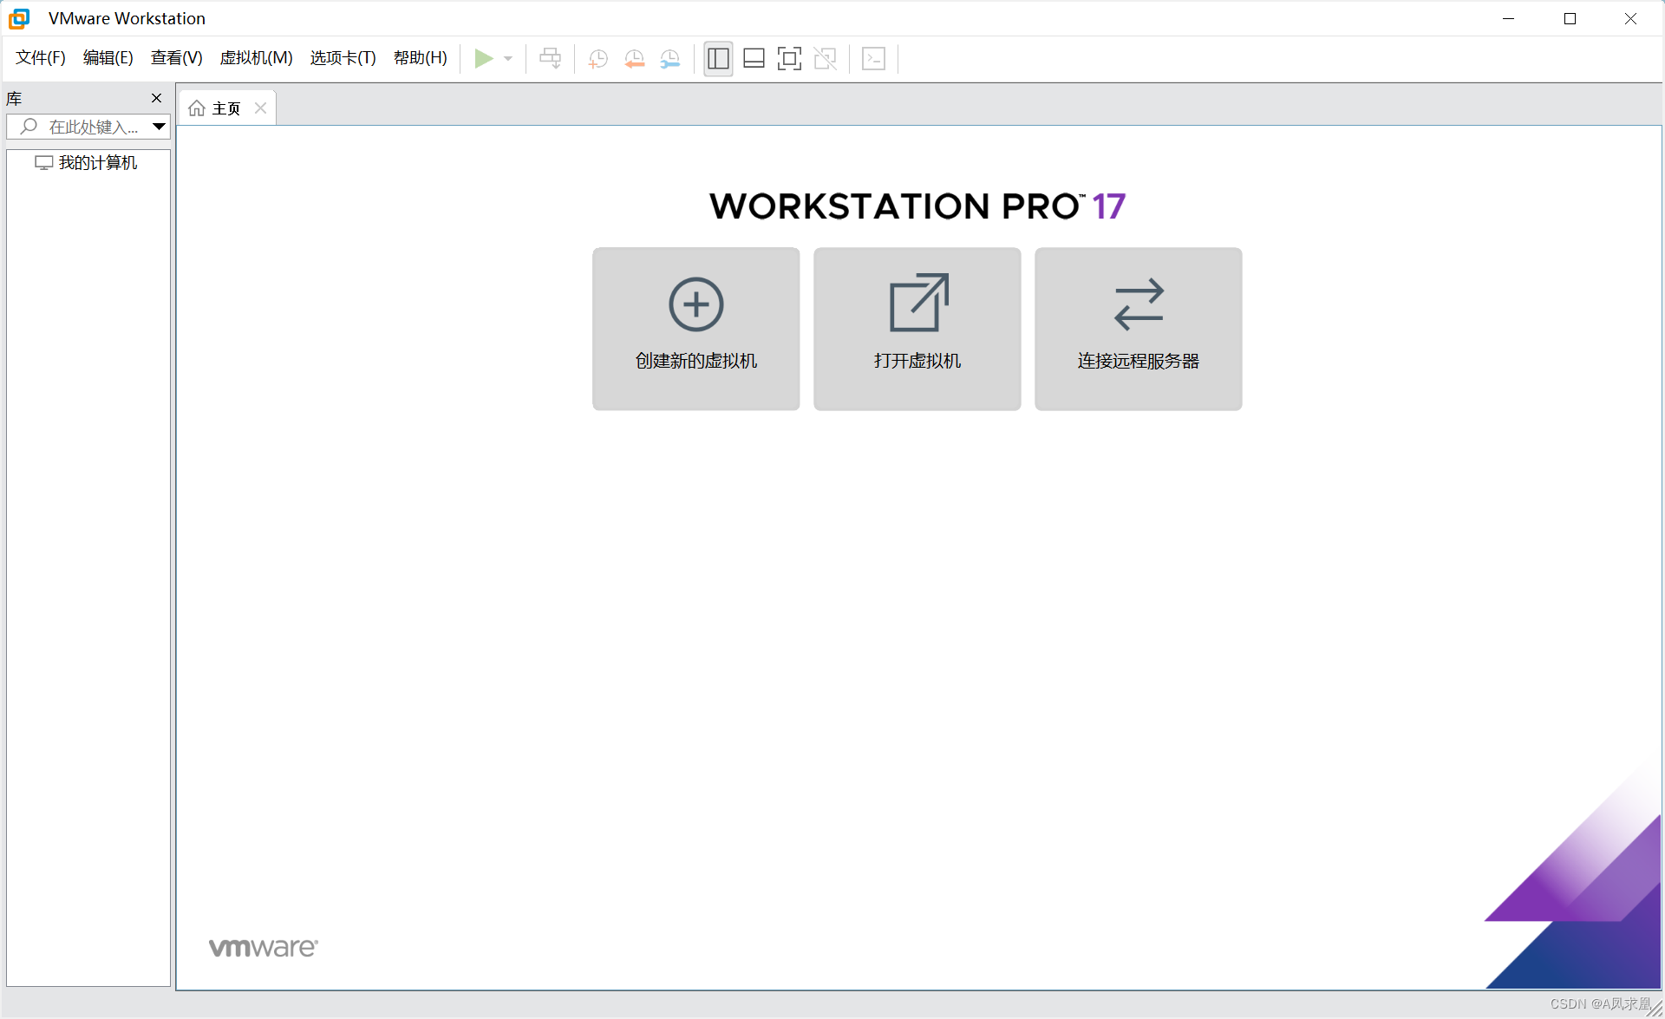Open the snapshot manager wrench icon
Viewport: 1665px width, 1019px height.
[x=670, y=58]
